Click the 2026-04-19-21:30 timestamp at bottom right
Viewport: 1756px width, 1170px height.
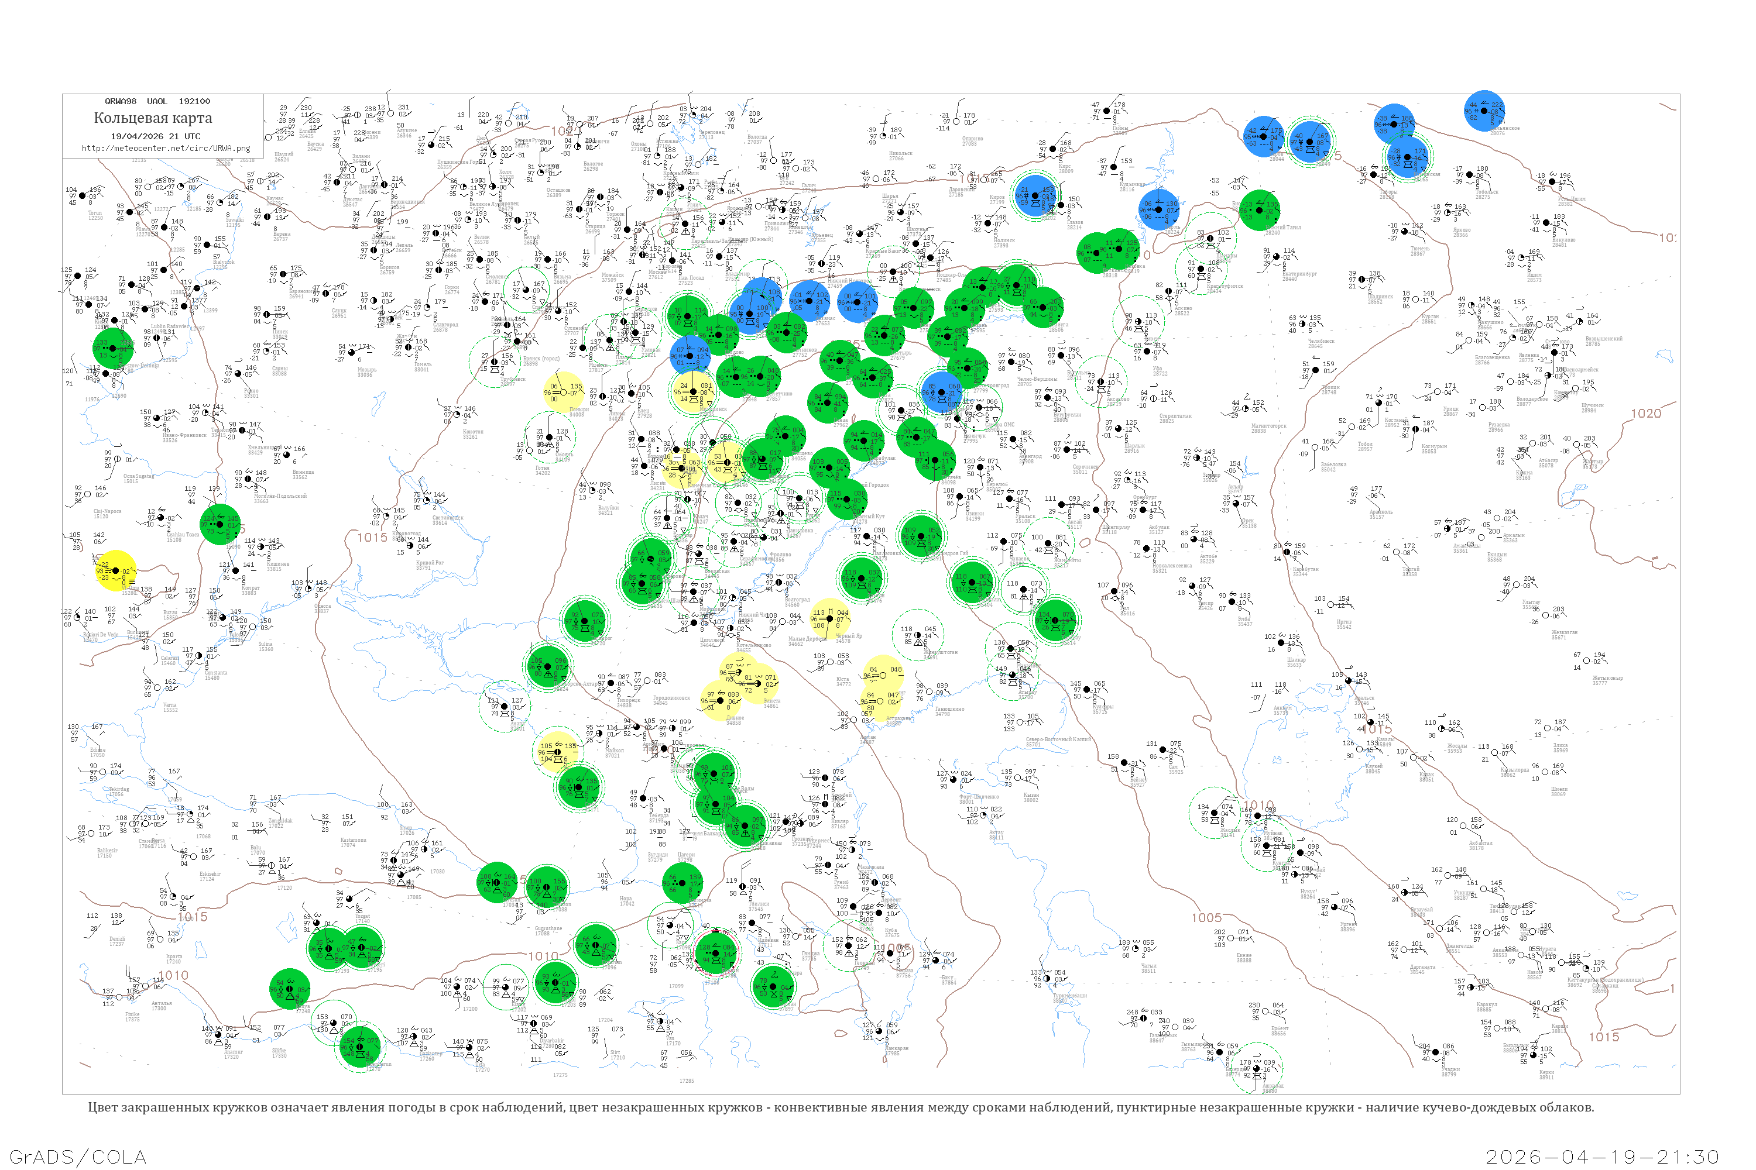click(x=1602, y=1157)
